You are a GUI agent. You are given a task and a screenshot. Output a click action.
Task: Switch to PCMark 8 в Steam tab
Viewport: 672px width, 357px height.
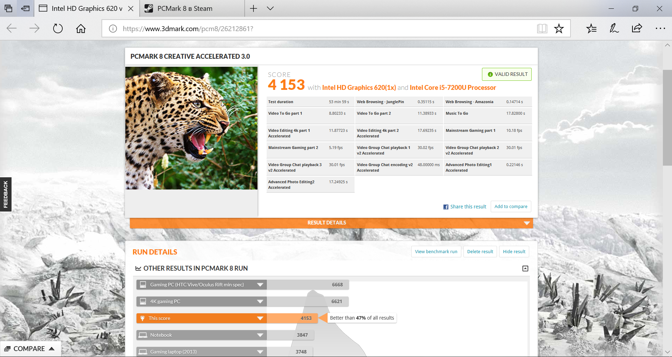click(x=192, y=8)
